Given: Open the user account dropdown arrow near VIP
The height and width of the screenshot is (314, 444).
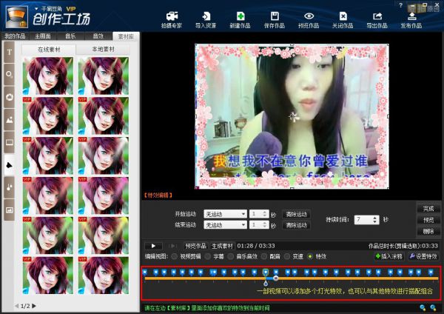Looking at the screenshot, I should [x=36, y=9].
